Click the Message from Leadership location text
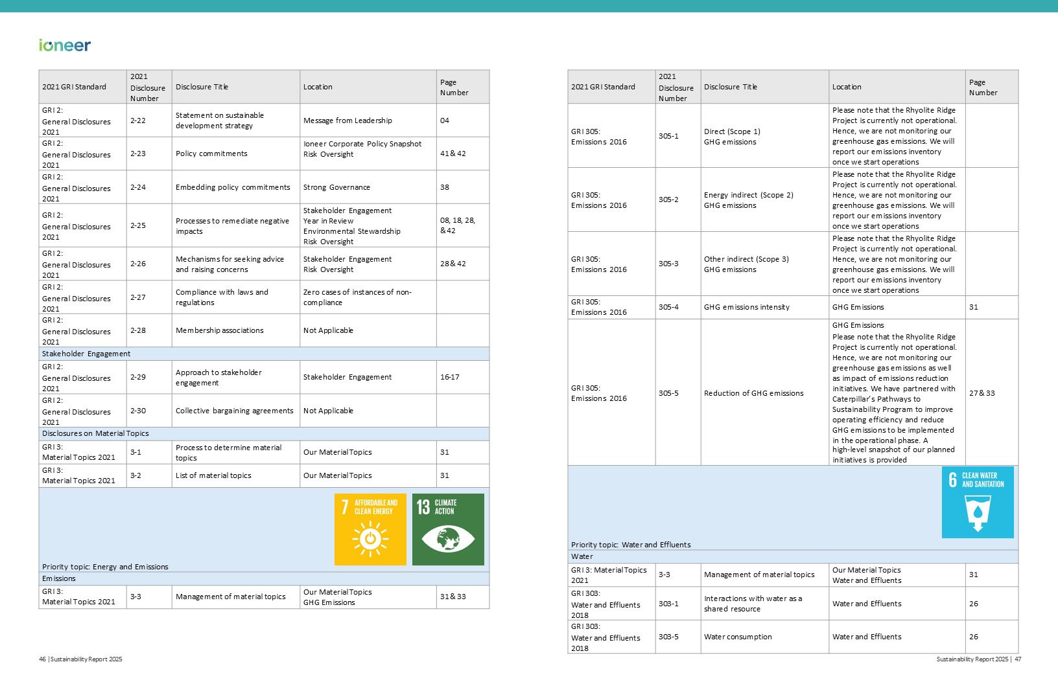The image size is (1058, 684). point(347,120)
